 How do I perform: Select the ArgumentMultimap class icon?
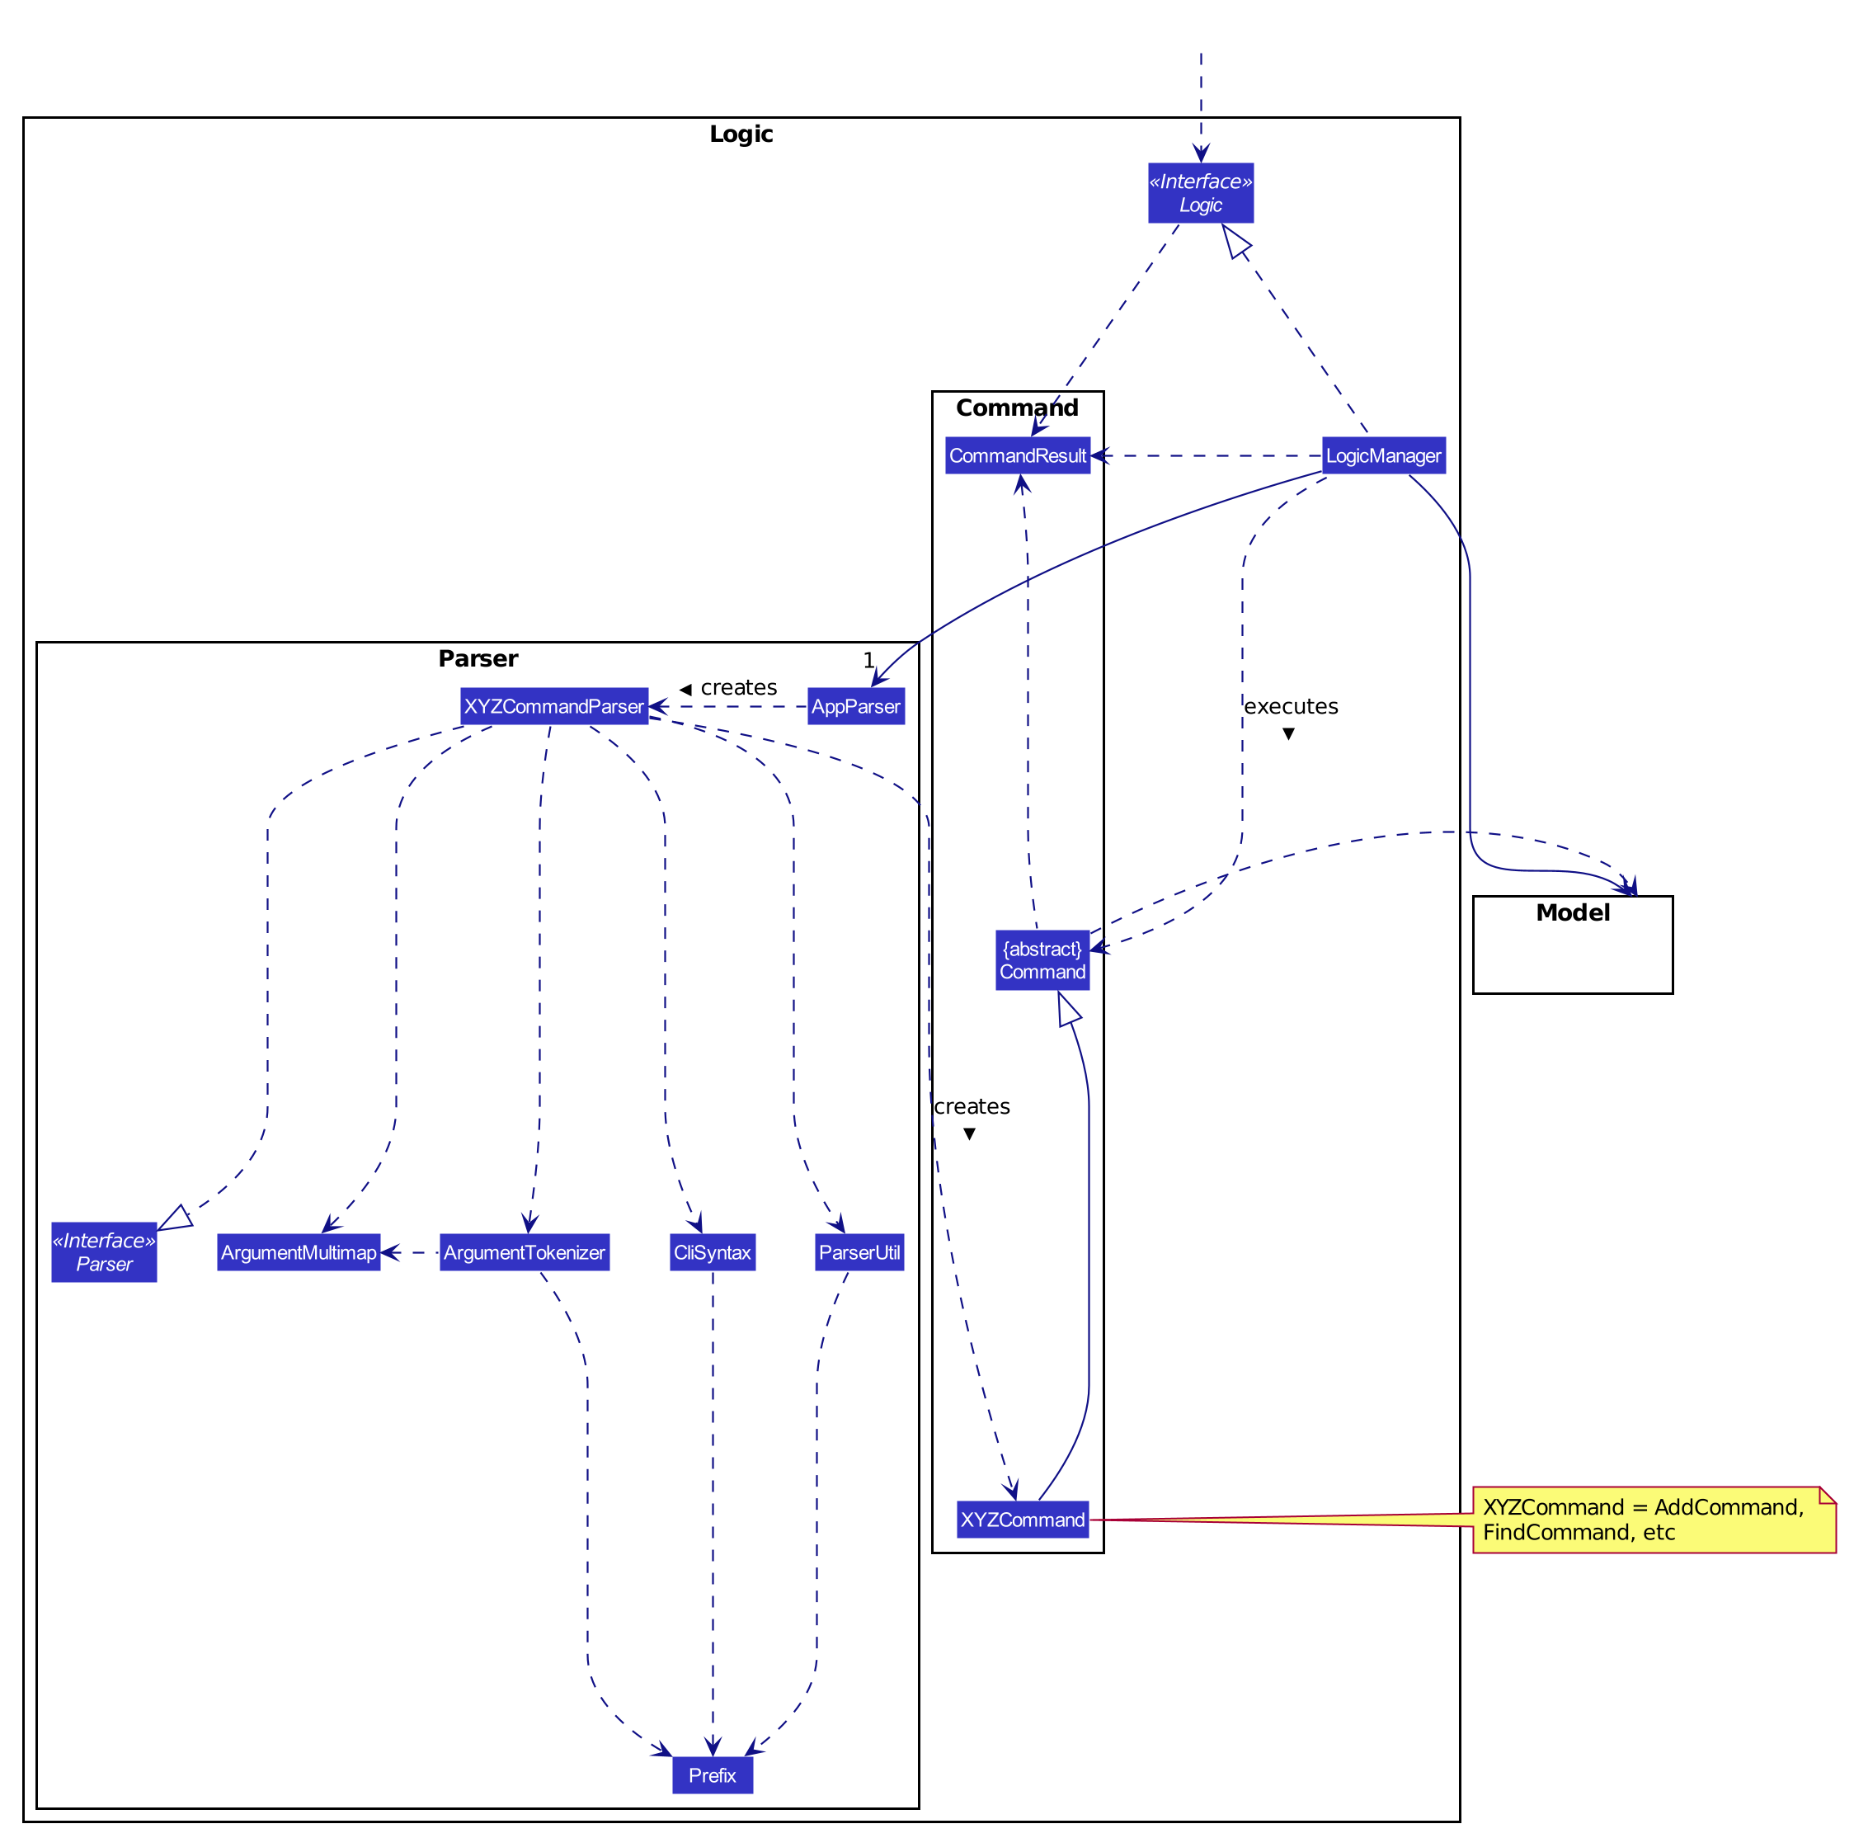pos(330,1209)
